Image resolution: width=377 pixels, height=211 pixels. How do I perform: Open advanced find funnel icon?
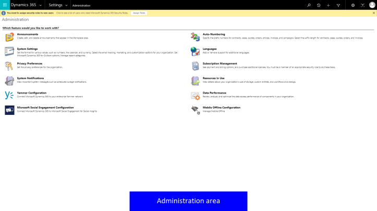point(338,5)
